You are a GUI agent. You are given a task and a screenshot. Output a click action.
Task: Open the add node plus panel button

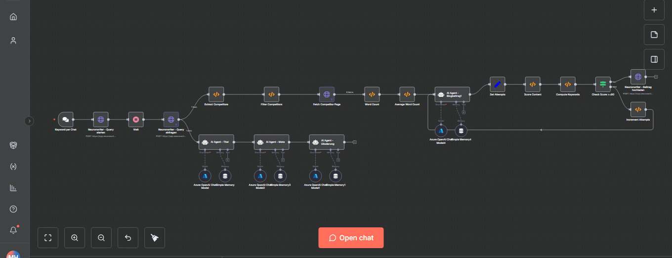point(654,9)
